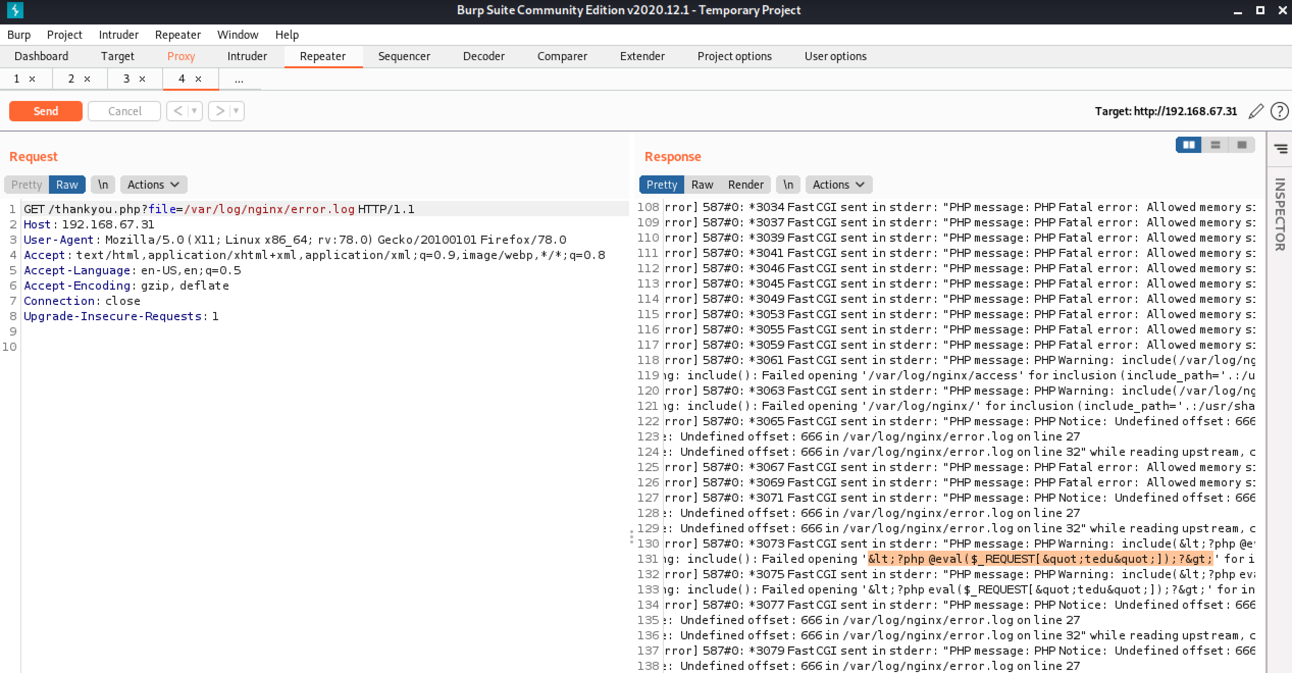The height and width of the screenshot is (673, 1292).
Task: Click the GET request line in editor
Action: pos(219,209)
